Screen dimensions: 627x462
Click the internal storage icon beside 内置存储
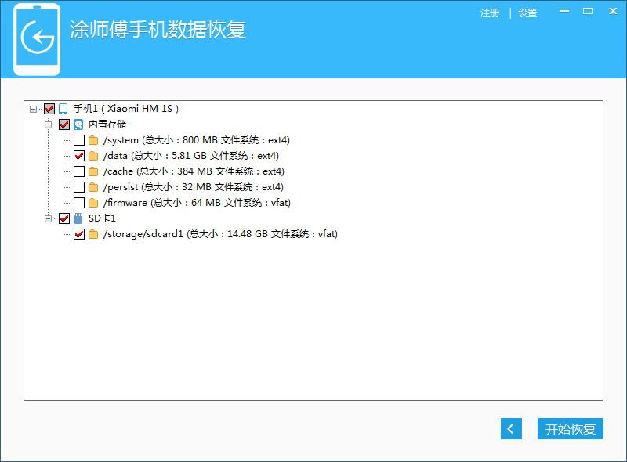78,125
